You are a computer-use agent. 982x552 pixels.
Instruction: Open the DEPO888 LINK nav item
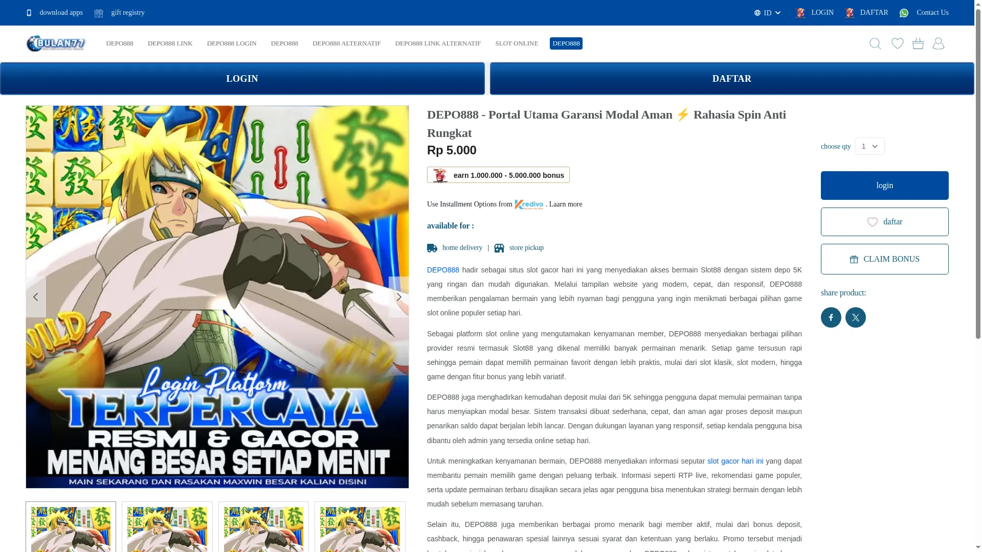pyautogui.click(x=170, y=43)
